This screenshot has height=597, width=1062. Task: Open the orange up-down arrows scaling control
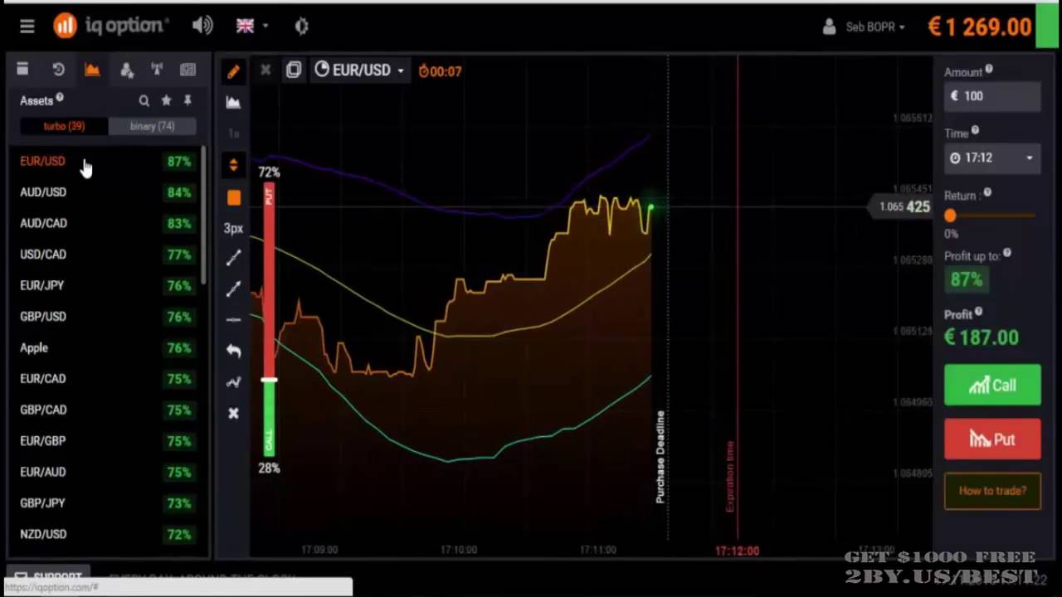(233, 165)
